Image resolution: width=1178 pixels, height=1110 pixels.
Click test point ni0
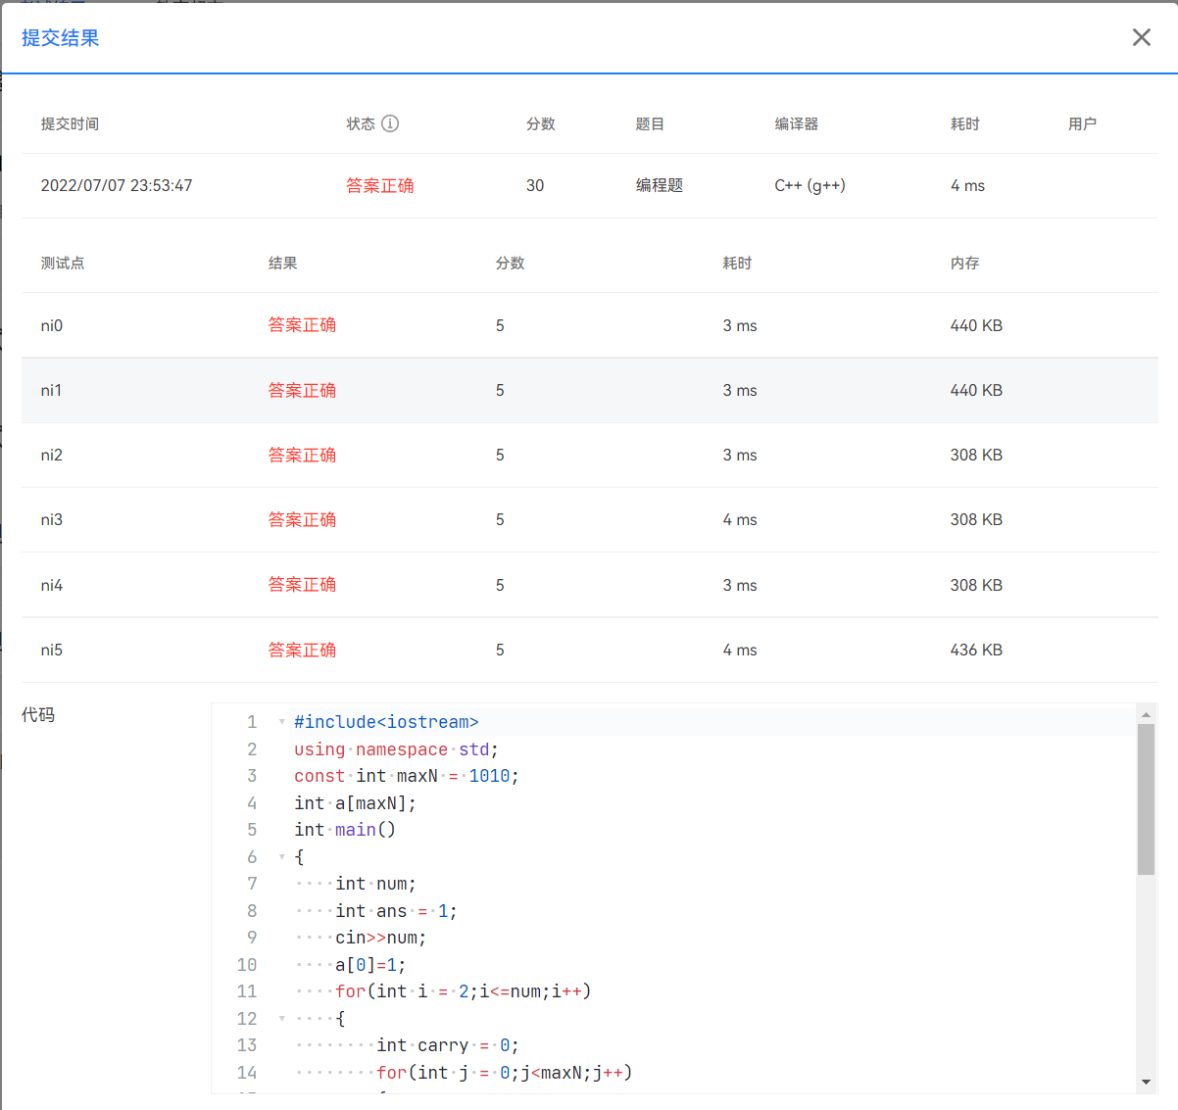point(52,325)
